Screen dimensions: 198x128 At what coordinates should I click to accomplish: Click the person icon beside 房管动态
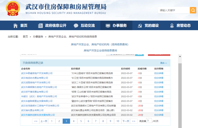172,26
